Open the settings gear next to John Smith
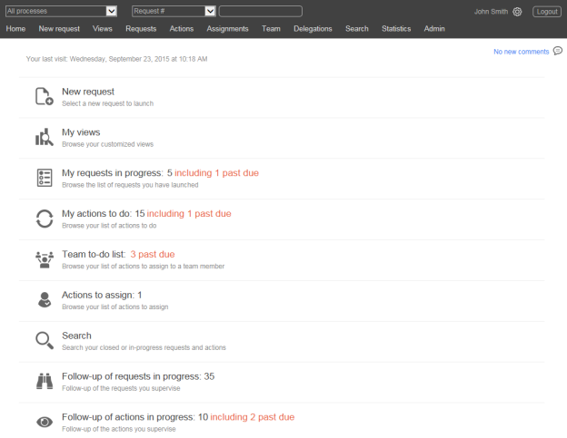 tap(517, 12)
